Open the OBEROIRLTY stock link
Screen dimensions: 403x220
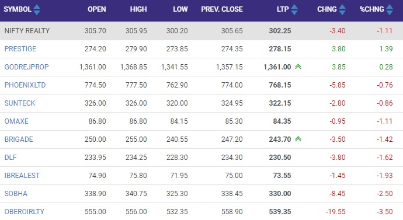(24, 212)
